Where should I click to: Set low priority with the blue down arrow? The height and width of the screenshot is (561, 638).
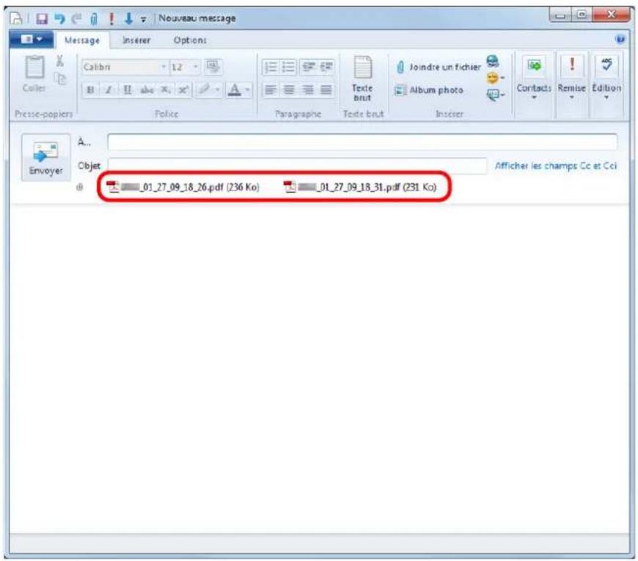[128, 18]
